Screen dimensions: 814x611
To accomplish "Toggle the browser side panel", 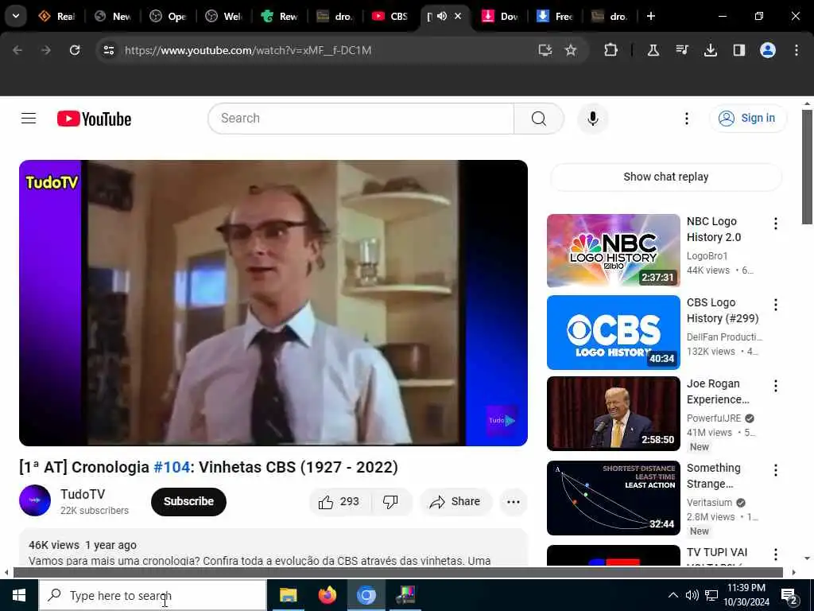I will tap(738, 50).
